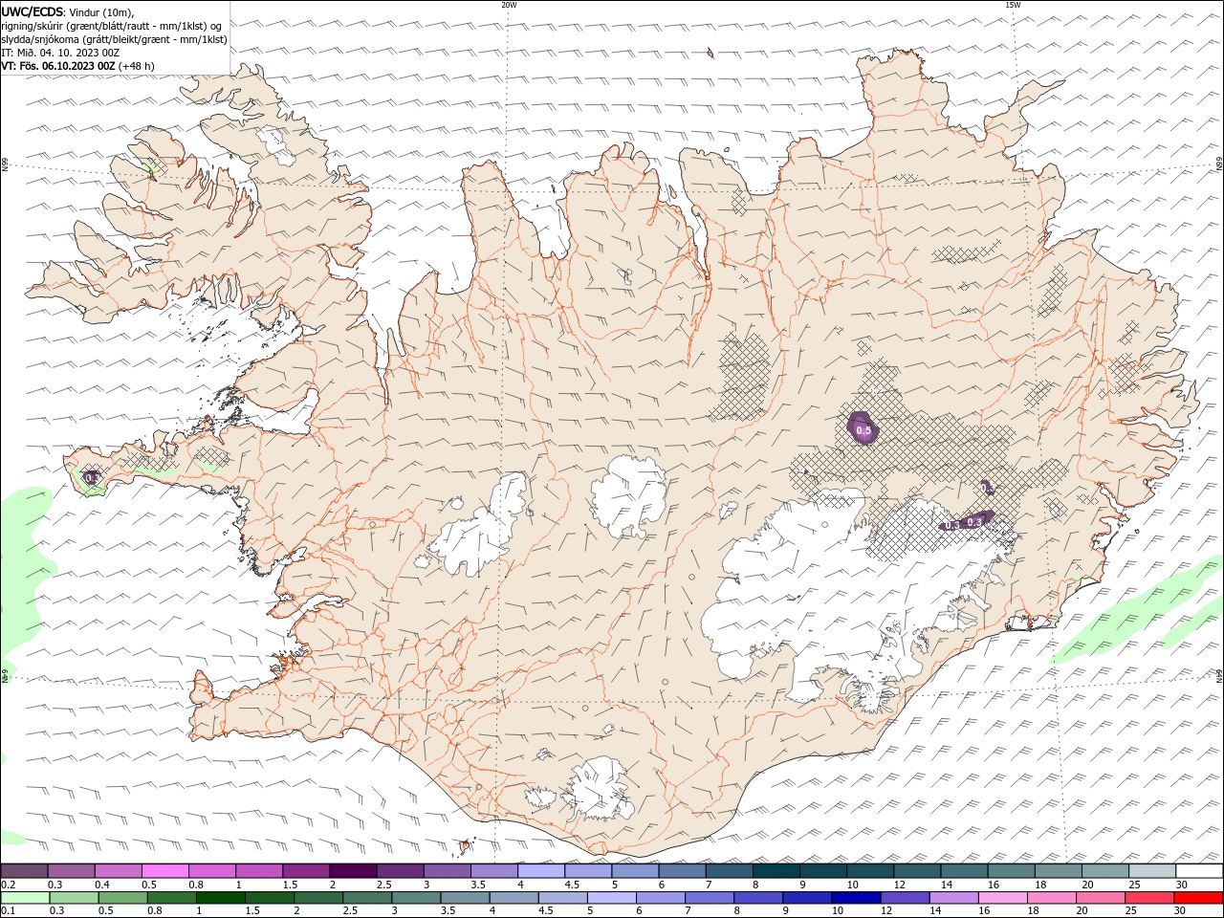Screen dimensions: 1224x918
Task: Click the palest green rain swatch labeled 0.1
Action: click(x=25, y=898)
